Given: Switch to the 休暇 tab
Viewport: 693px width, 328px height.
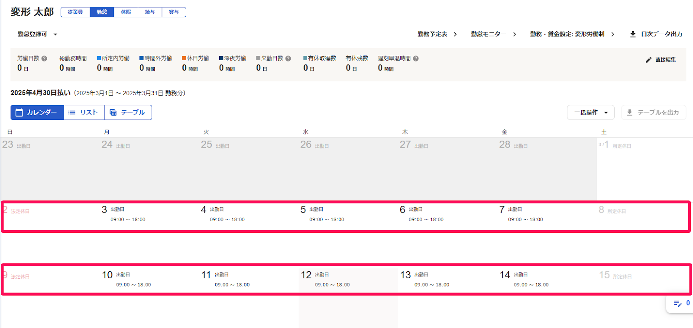Looking at the screenshot, I should click(126, 12).
